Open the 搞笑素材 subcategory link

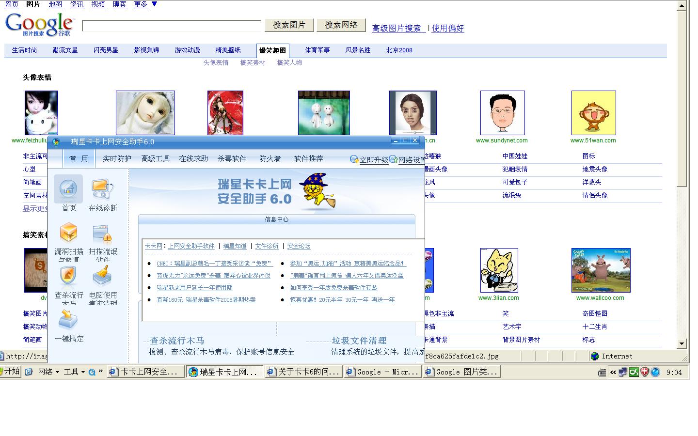(x=253, y=62)
